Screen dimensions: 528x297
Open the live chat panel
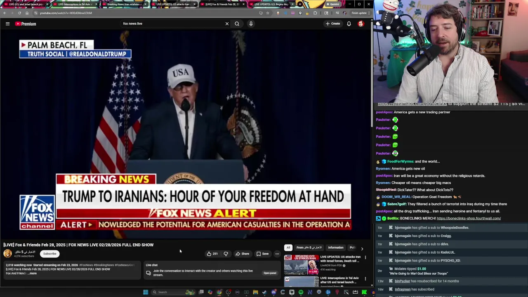(270, 273)
